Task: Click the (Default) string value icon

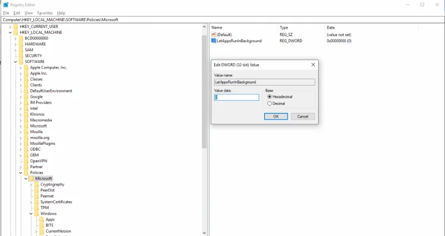Action: click(214, 35)
